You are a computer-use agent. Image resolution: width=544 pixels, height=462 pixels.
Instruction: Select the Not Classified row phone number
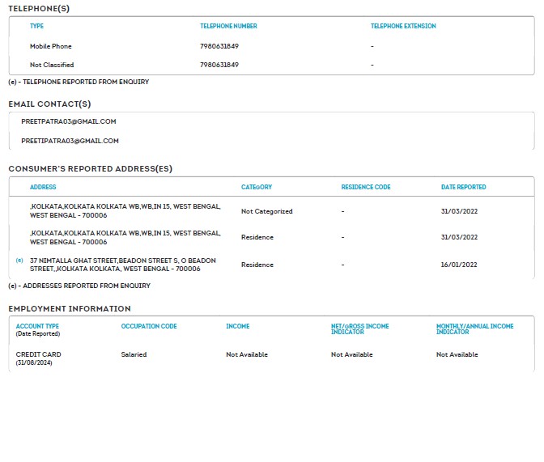[219, 65]
